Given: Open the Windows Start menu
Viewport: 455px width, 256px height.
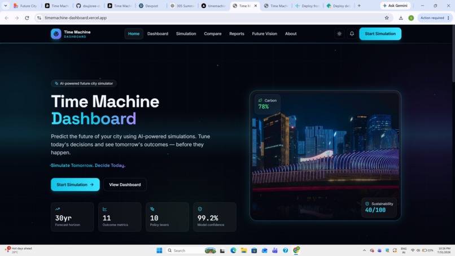Looking at the screenshot, I should [159, 250].
